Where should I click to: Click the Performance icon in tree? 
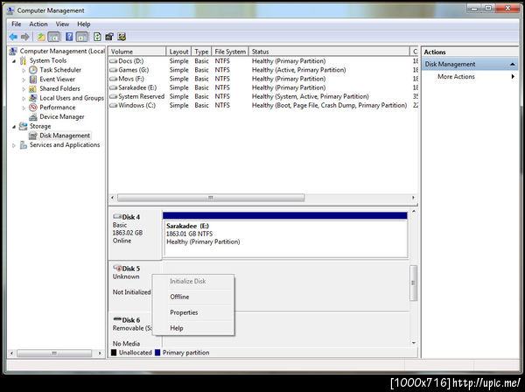33,107
